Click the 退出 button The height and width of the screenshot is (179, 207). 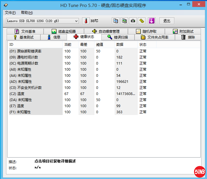167,21
